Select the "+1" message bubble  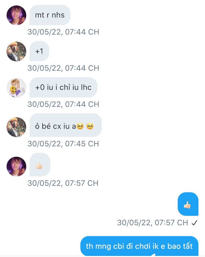39,51
